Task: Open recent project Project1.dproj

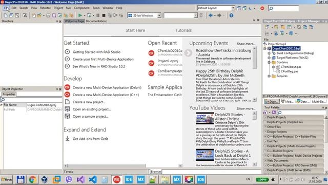Action: [168, 61]
